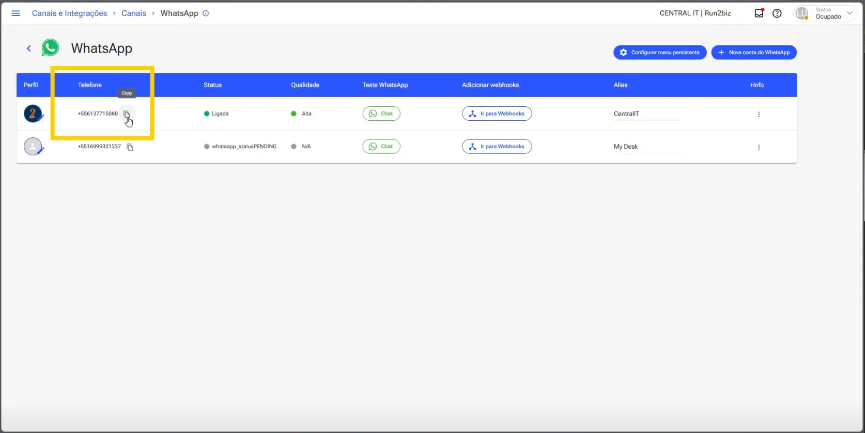Click the info icon beside WhatsApp breadcrumb
Screen dimensions: 865x433
tap(206, 13)
